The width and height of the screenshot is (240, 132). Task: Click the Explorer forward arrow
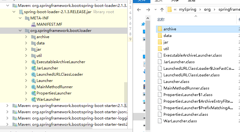click(x=148, y=10)
